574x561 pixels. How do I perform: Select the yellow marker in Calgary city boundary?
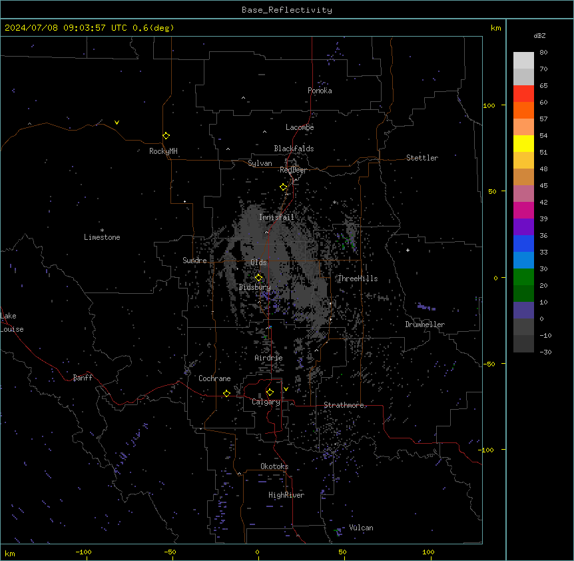coord(270,392)
